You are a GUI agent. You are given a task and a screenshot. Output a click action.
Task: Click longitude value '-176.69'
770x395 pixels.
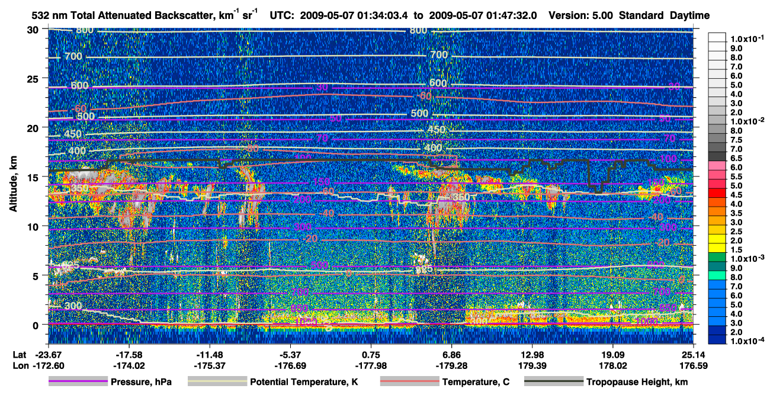click(x=290, y=365)
